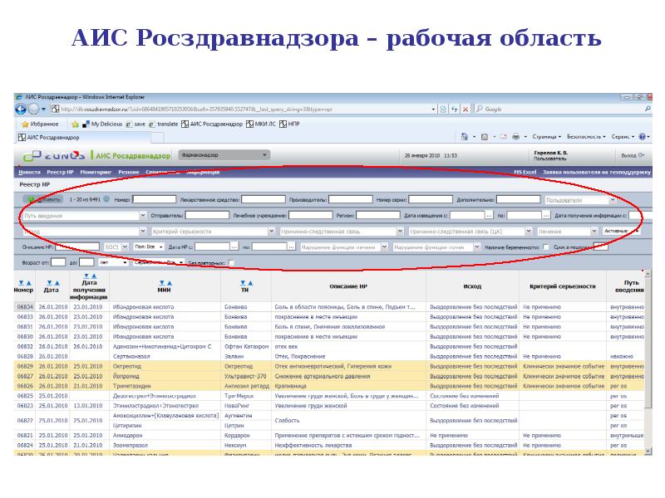
Task: Click the save bookmarklet in favorites bar
Action: pyautogui.click(x=135, y=124)
